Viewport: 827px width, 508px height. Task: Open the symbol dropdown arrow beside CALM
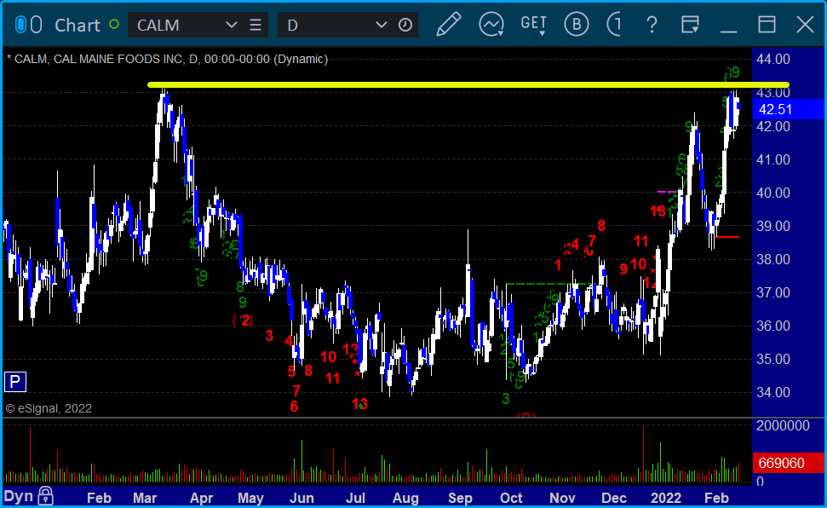[231, 25]
